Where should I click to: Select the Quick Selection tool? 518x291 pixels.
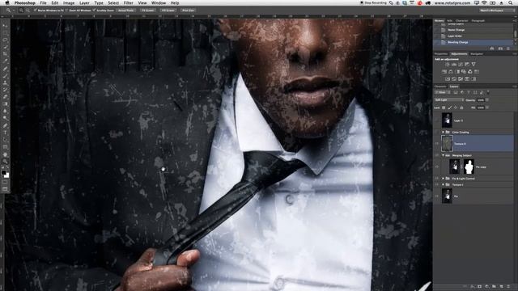point(5,47)
